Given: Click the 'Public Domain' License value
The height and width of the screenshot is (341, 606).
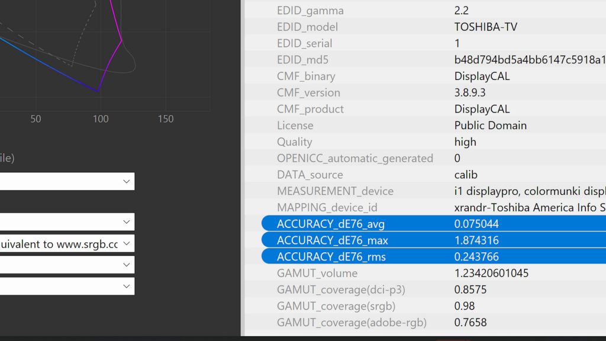Looking at the screenshot, I should click(491, 126).
